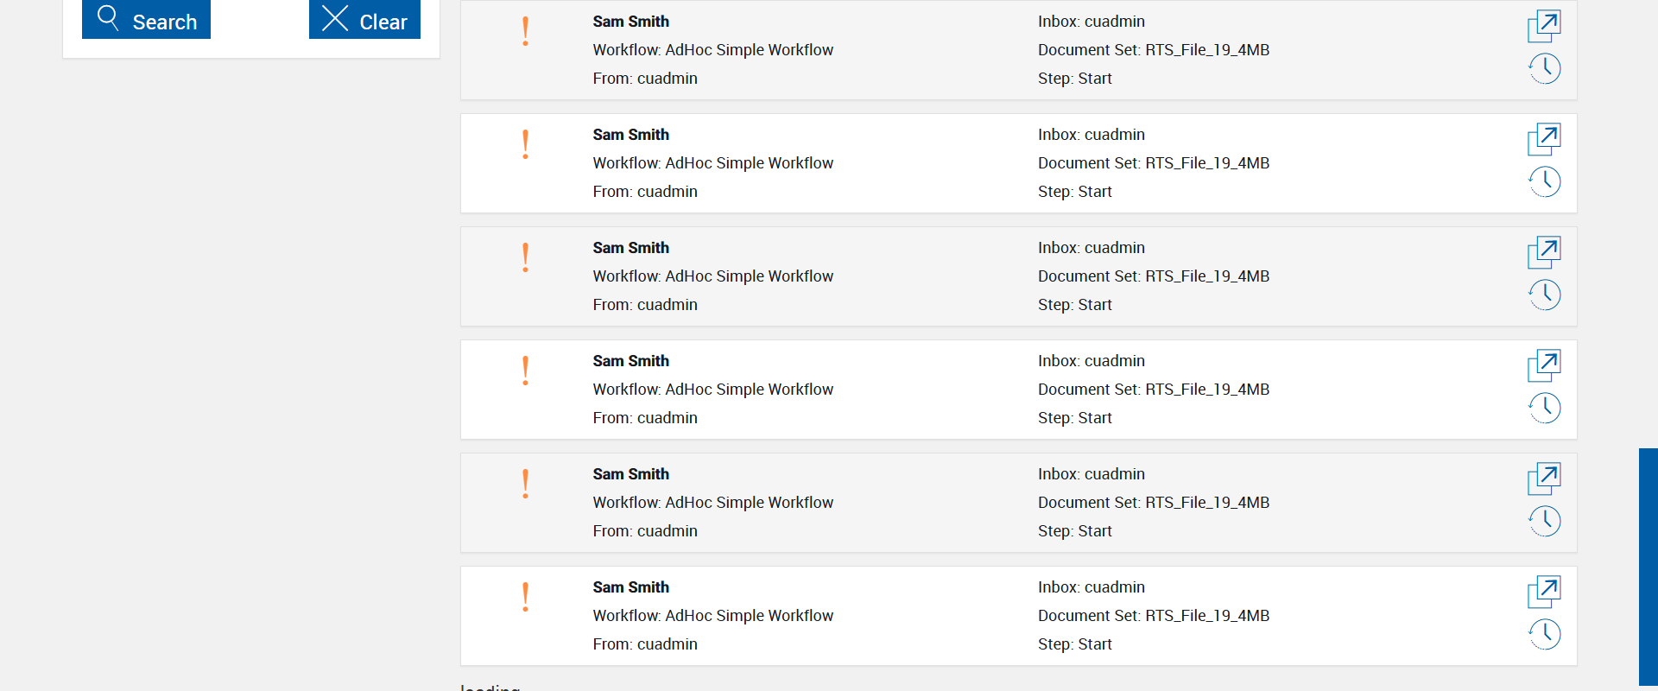Image resolution: width=1658 pixels, height=691 pixels.
Task: Click the Search button
Action: [x=146, y=19]
